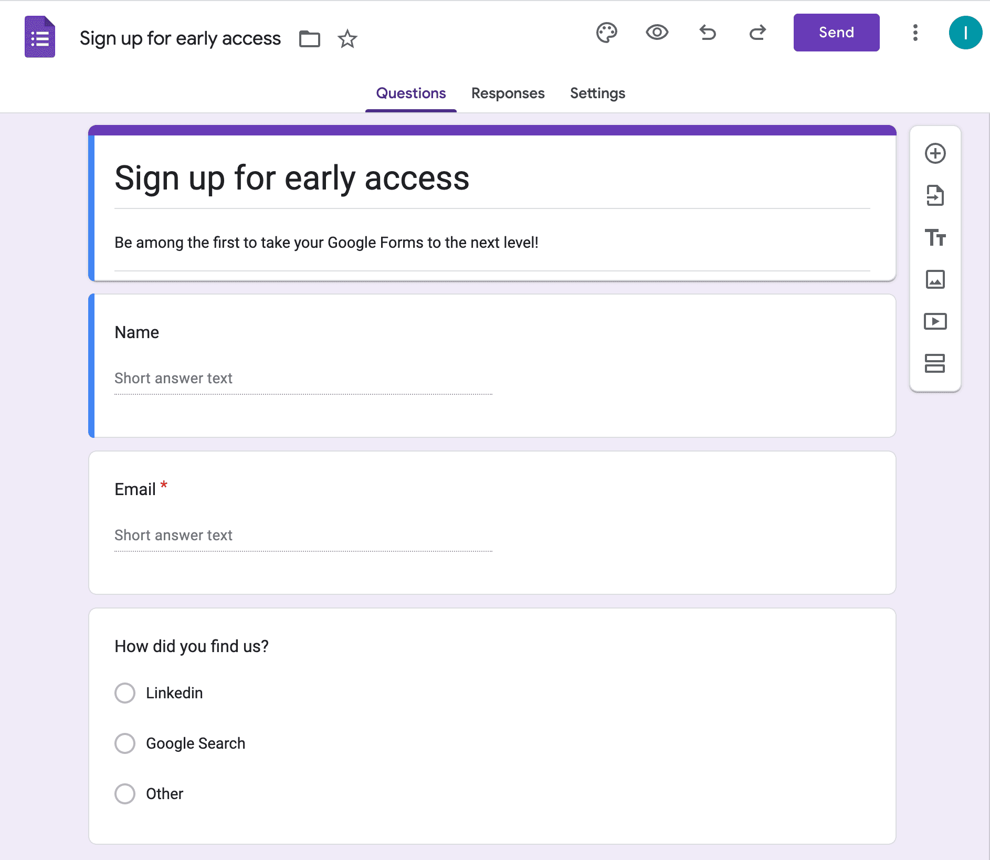Add a title and description block

coord(935,238)
